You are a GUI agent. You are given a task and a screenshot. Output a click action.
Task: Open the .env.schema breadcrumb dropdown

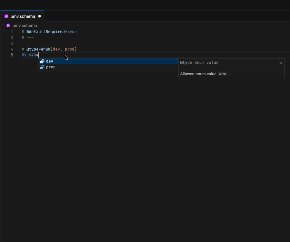[25, 25]
